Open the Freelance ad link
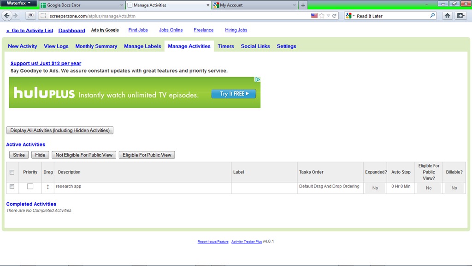The height and width of the screenshot is (266, 472). click(x=203, y=30)
